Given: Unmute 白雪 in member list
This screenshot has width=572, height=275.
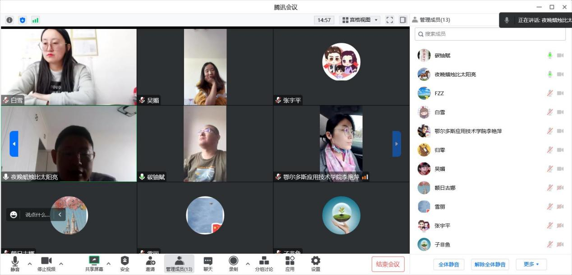Looking at the screenshot, I should [550, 112].
